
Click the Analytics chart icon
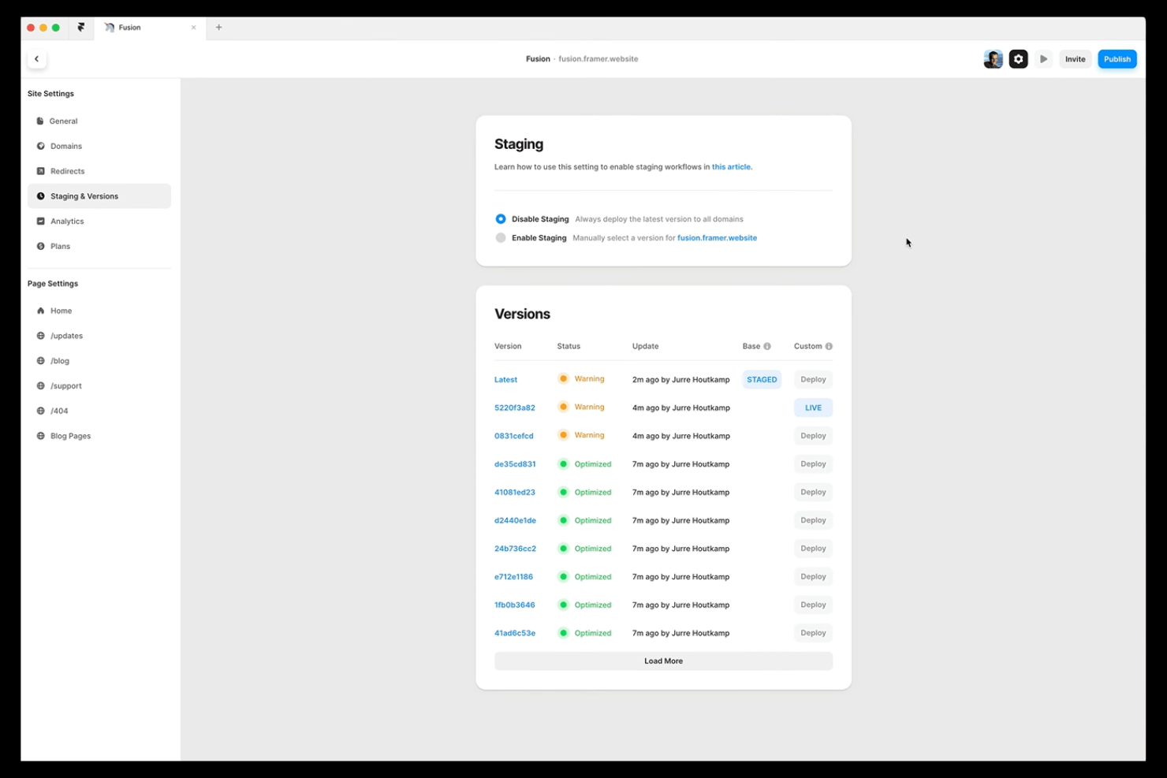point(40,221)
